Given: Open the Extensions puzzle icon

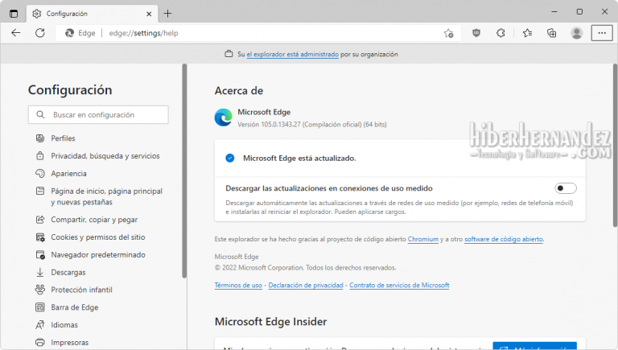Looking at the screenshot, I should point(501,33).
